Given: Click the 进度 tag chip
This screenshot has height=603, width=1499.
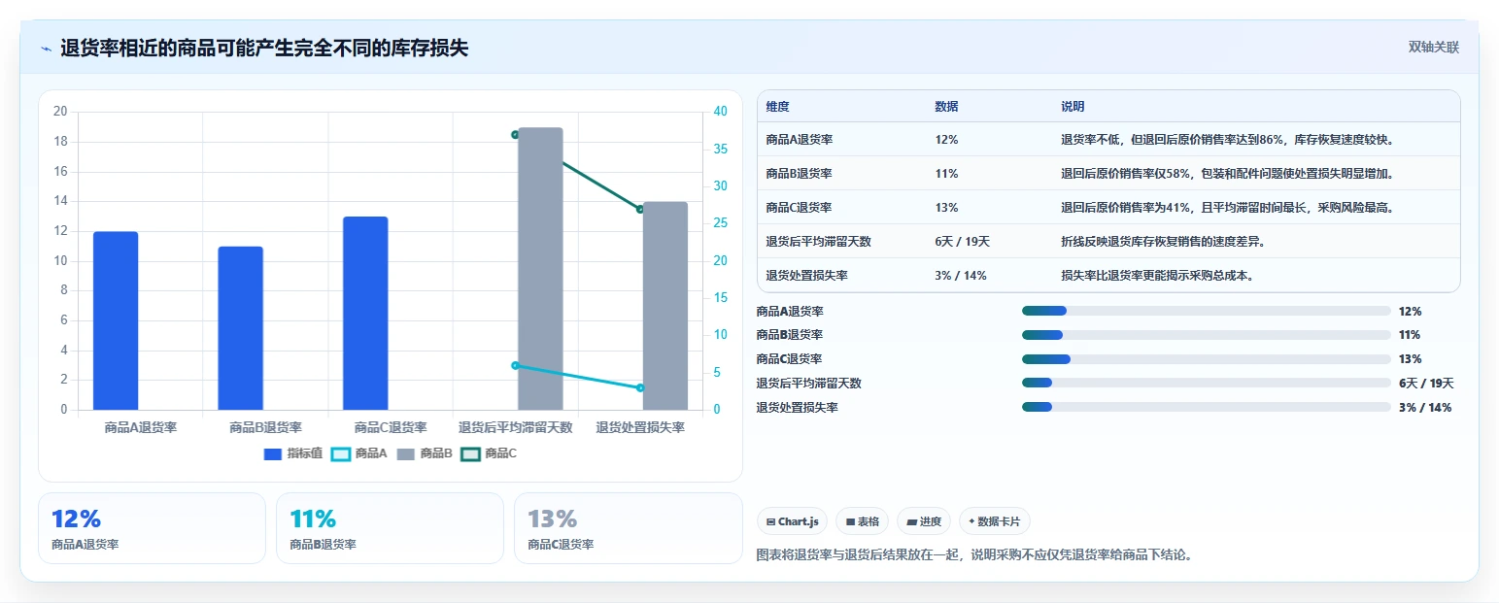Looking at the screenshot, I should pos(924,521).
